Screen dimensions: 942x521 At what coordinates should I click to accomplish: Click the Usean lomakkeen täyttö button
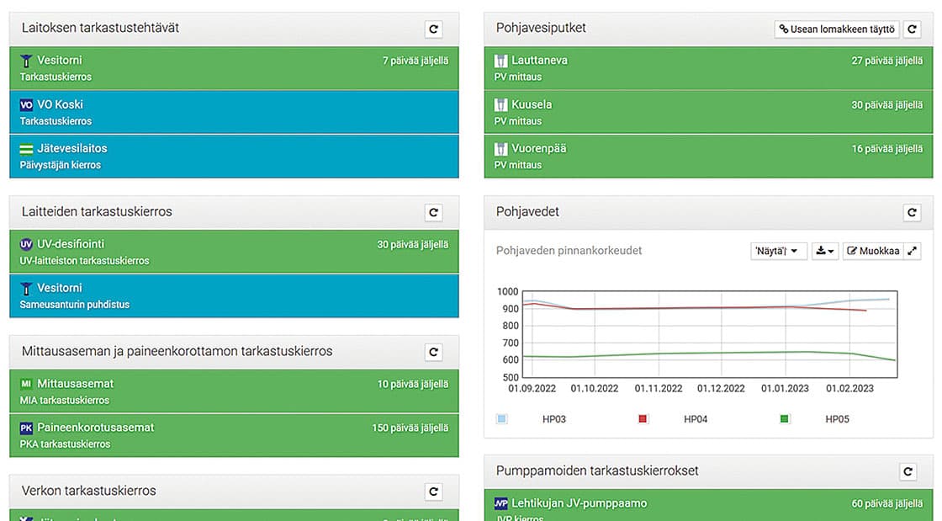835,29
